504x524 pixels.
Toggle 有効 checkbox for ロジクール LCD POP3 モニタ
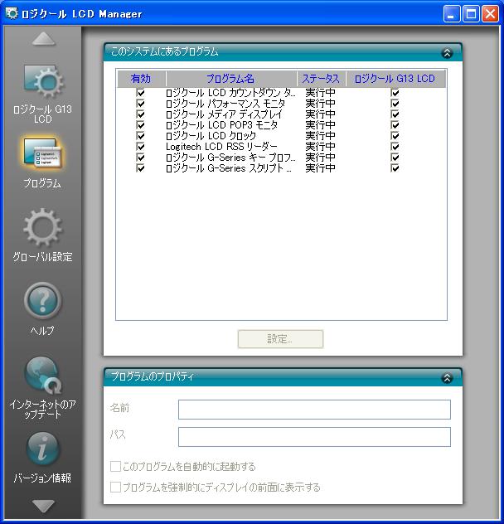[x=141, y=125]
